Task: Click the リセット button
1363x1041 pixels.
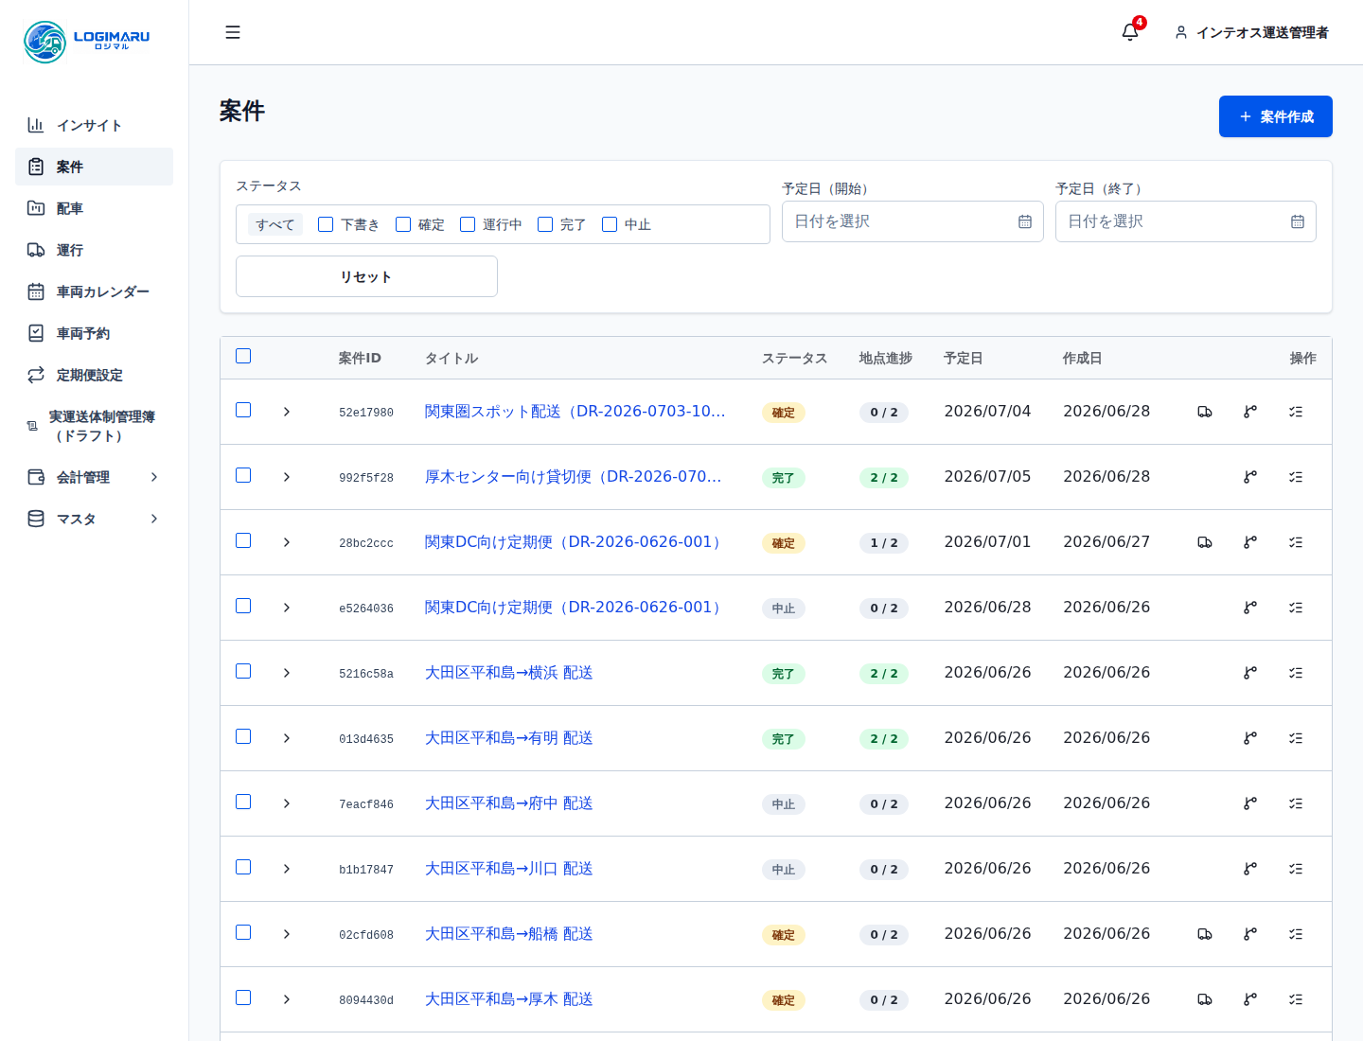Action: pos(366,276)
